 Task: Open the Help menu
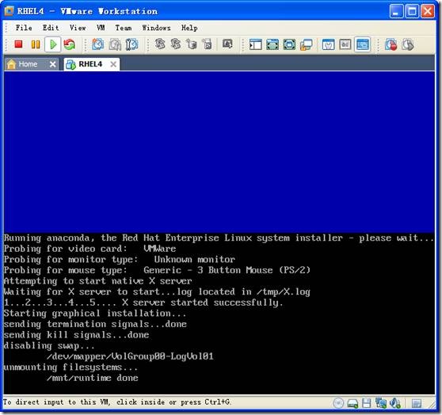(189, 28)
